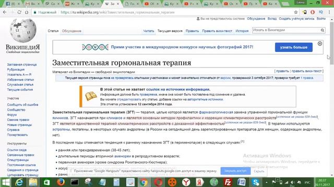Open the browser home page icon
This screenshot has height=187, width=334.
pos(27,12)
